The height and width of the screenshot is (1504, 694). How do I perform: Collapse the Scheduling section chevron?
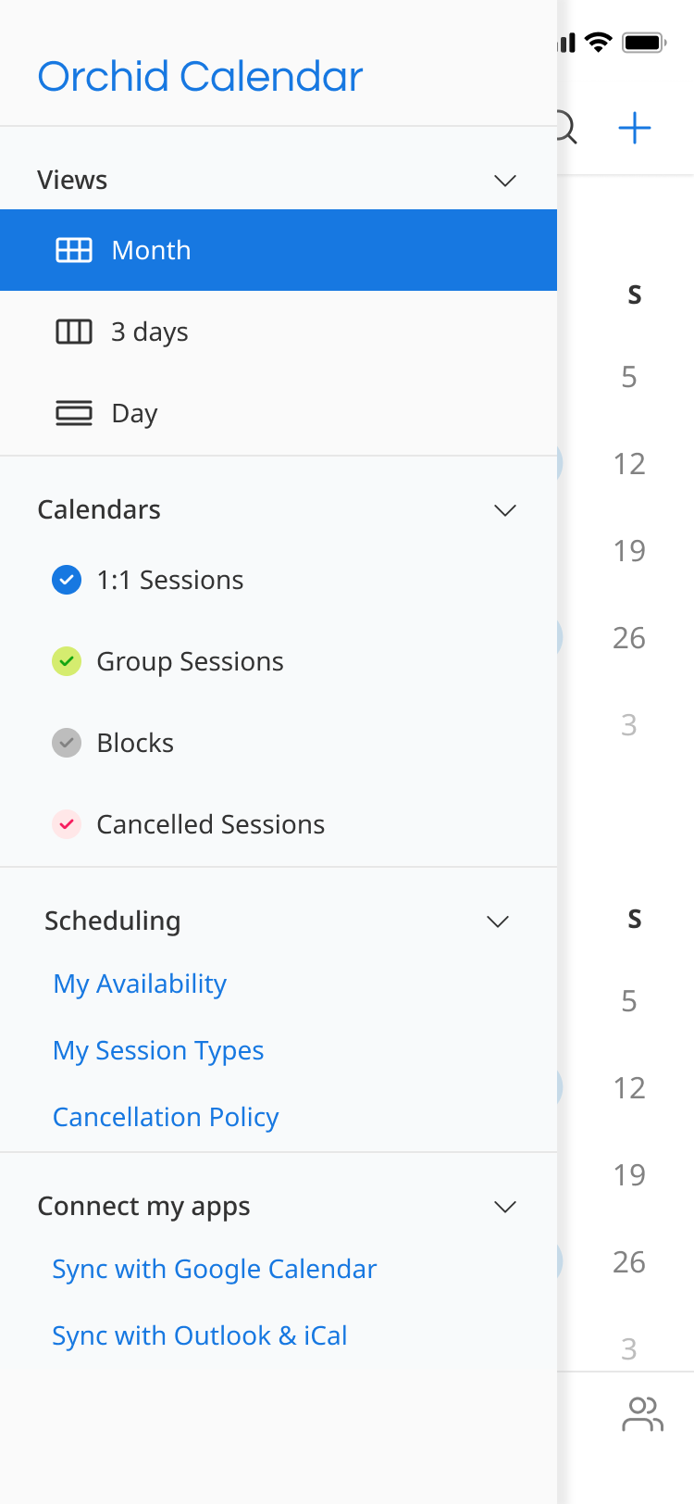(498, 921)
